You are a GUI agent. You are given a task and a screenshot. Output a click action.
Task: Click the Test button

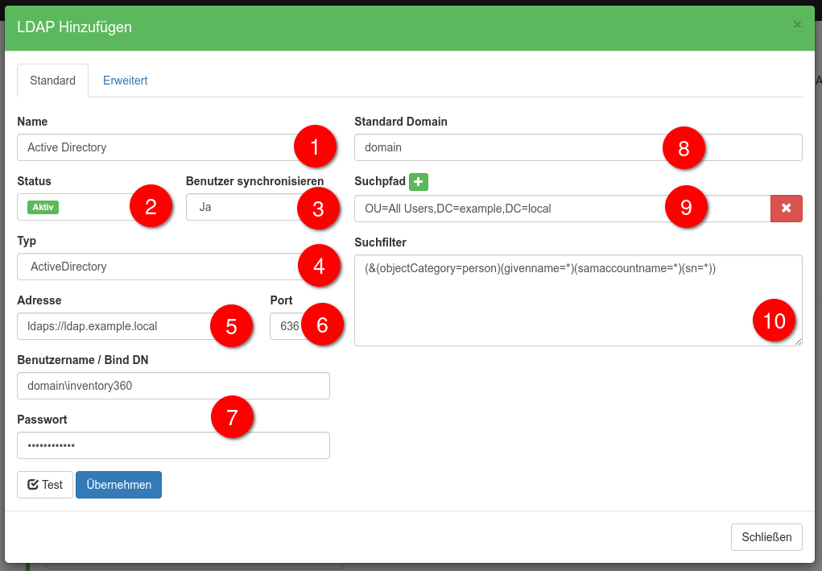coord(44,484)
